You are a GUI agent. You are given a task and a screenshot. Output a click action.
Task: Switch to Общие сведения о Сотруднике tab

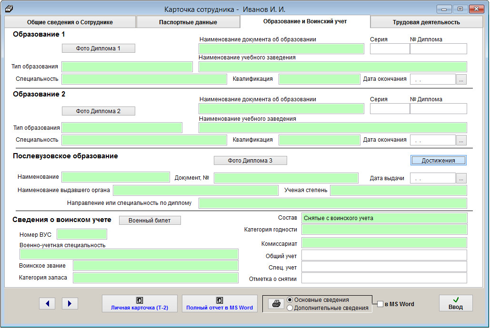click(70, 22)
